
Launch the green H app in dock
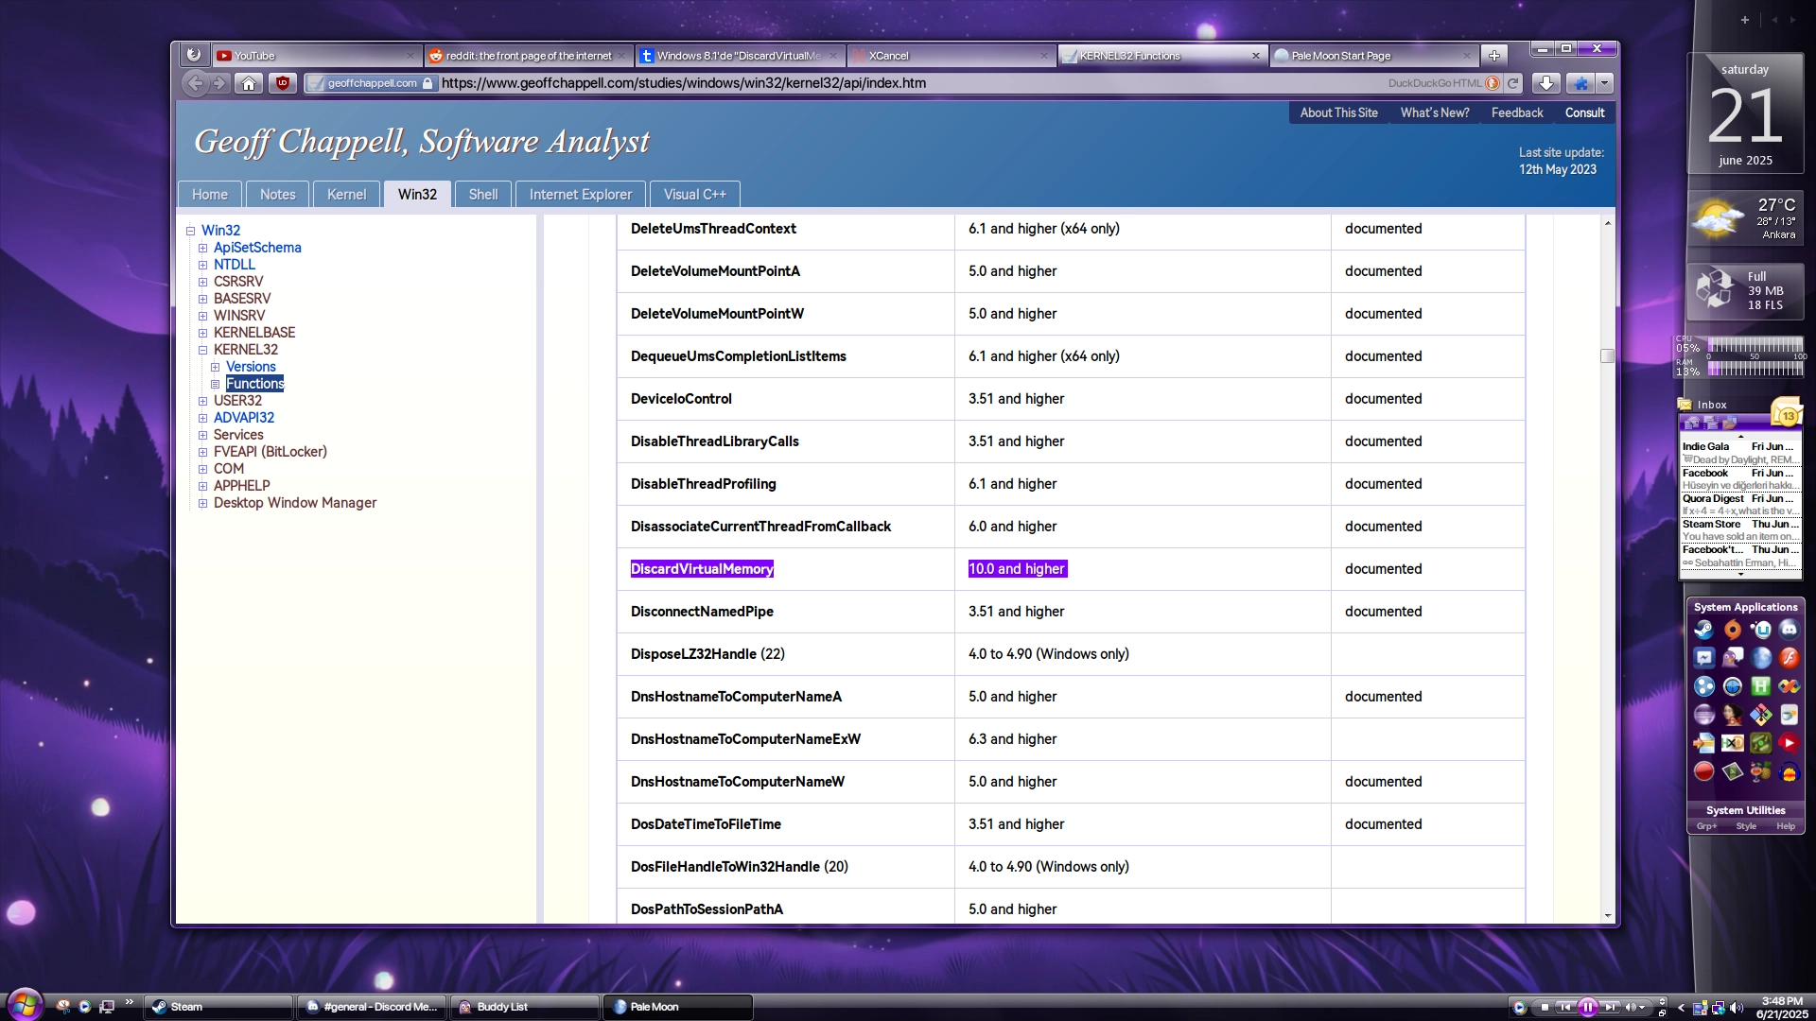(x=1761, y=686)
